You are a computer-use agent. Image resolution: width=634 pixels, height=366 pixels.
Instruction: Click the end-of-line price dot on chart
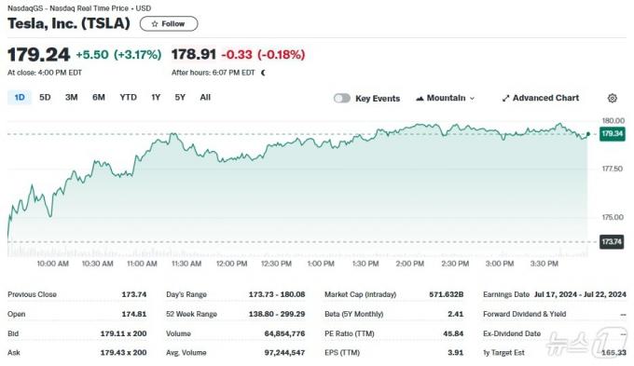[x=588, y=134]
